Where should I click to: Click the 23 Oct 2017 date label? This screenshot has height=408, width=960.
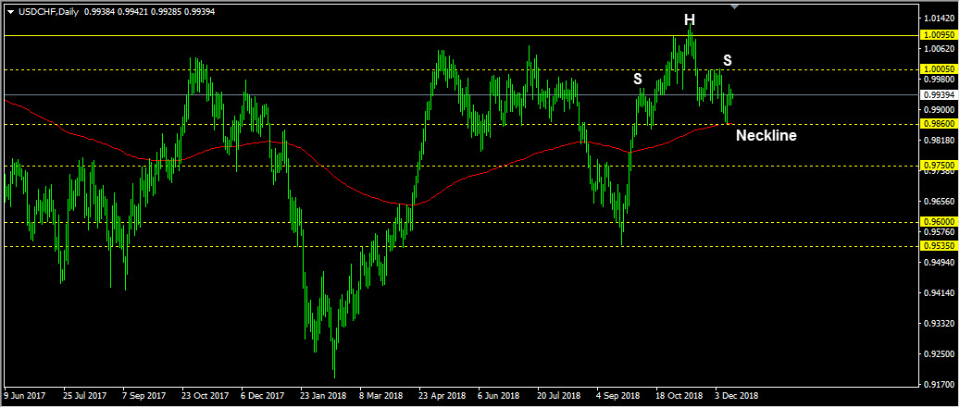[204, 395]
